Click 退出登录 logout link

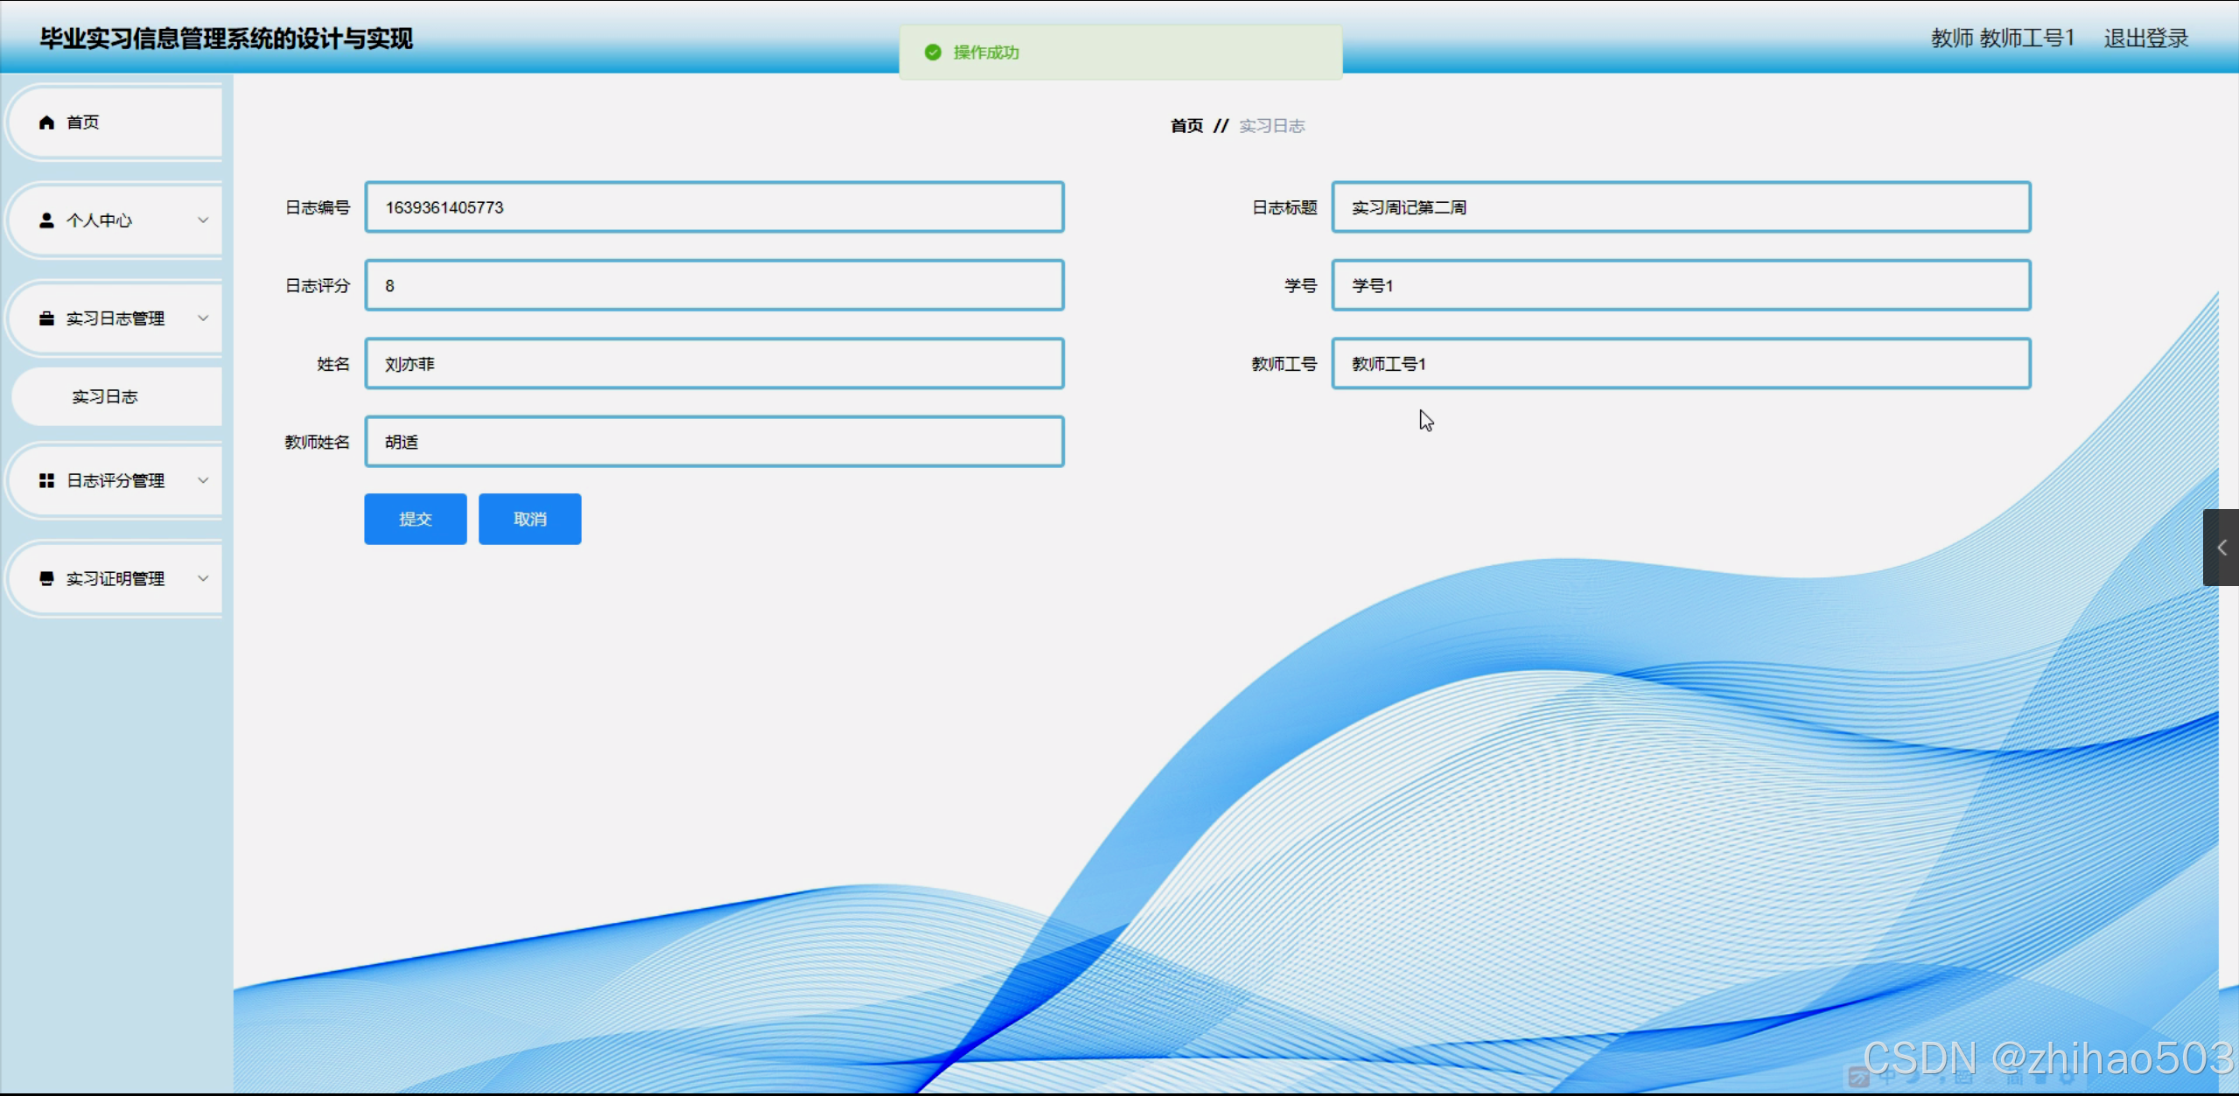coord(2145,38)
